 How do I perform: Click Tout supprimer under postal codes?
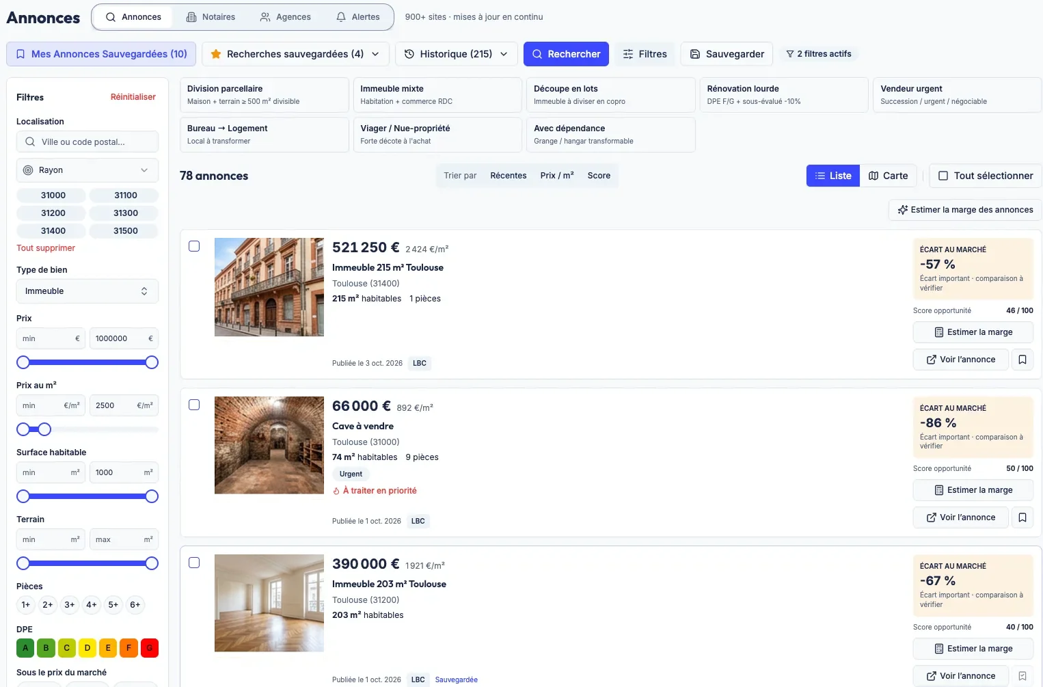46,248
